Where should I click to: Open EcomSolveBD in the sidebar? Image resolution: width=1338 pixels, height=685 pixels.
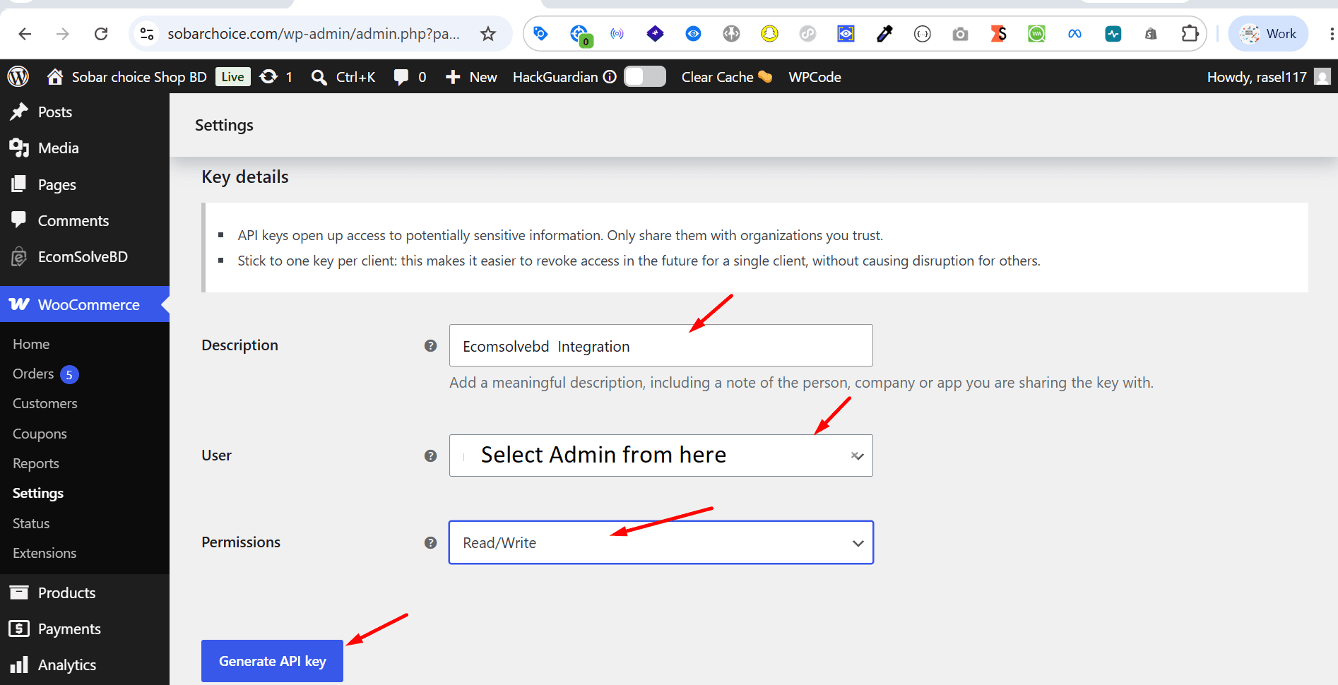point(85,256)
